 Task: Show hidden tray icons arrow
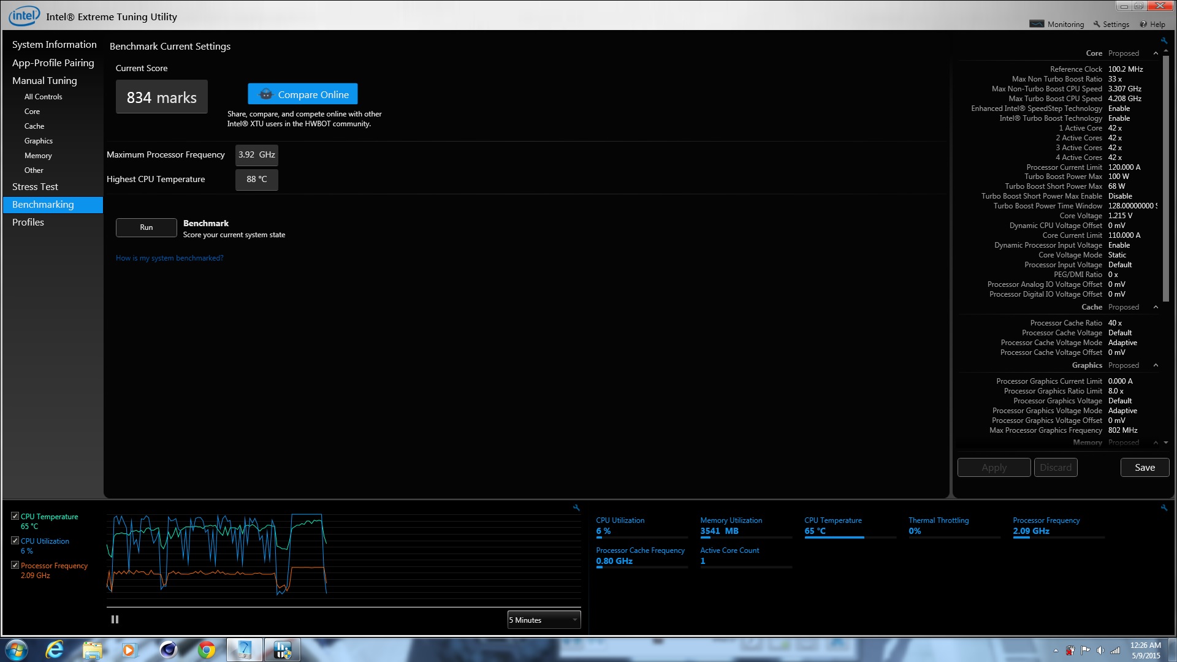(1056, 650)
